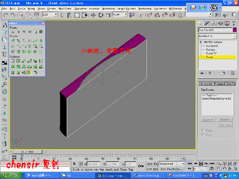Click the Pan viewport hand icon

point(224,169)
